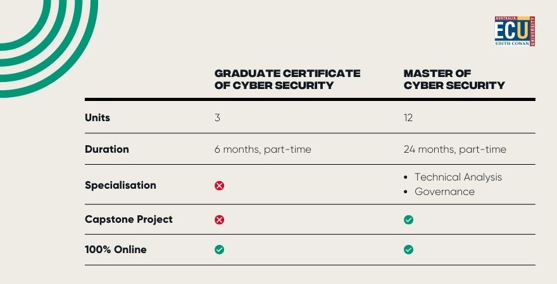Click the unit count 3 value
The width and height of the screenshot is (557, 284).
point(217,117)
